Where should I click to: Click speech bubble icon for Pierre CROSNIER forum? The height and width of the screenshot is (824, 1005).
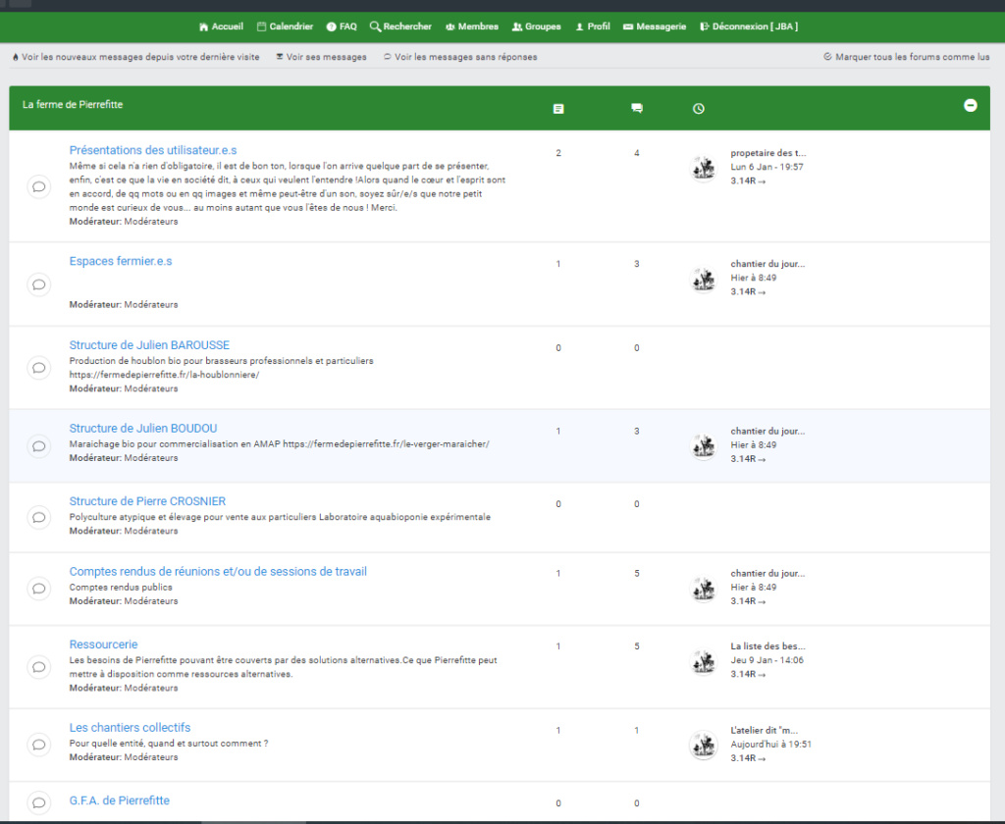click(39, 517)
